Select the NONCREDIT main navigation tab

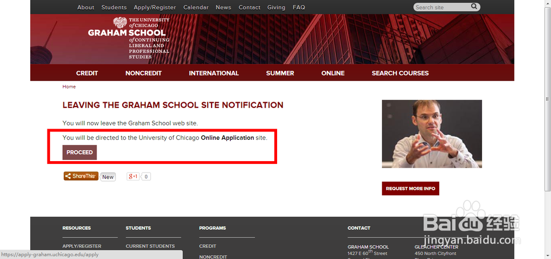143,73
